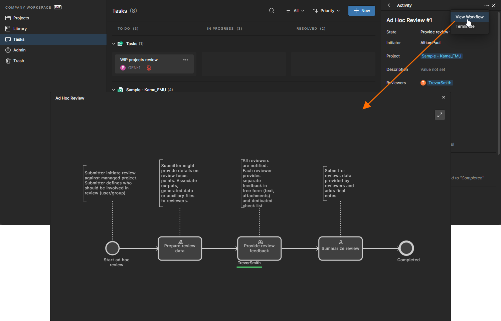Open the Projects section in sidebar
This screenshot has width=501, height=321.
tap(53, 18)
